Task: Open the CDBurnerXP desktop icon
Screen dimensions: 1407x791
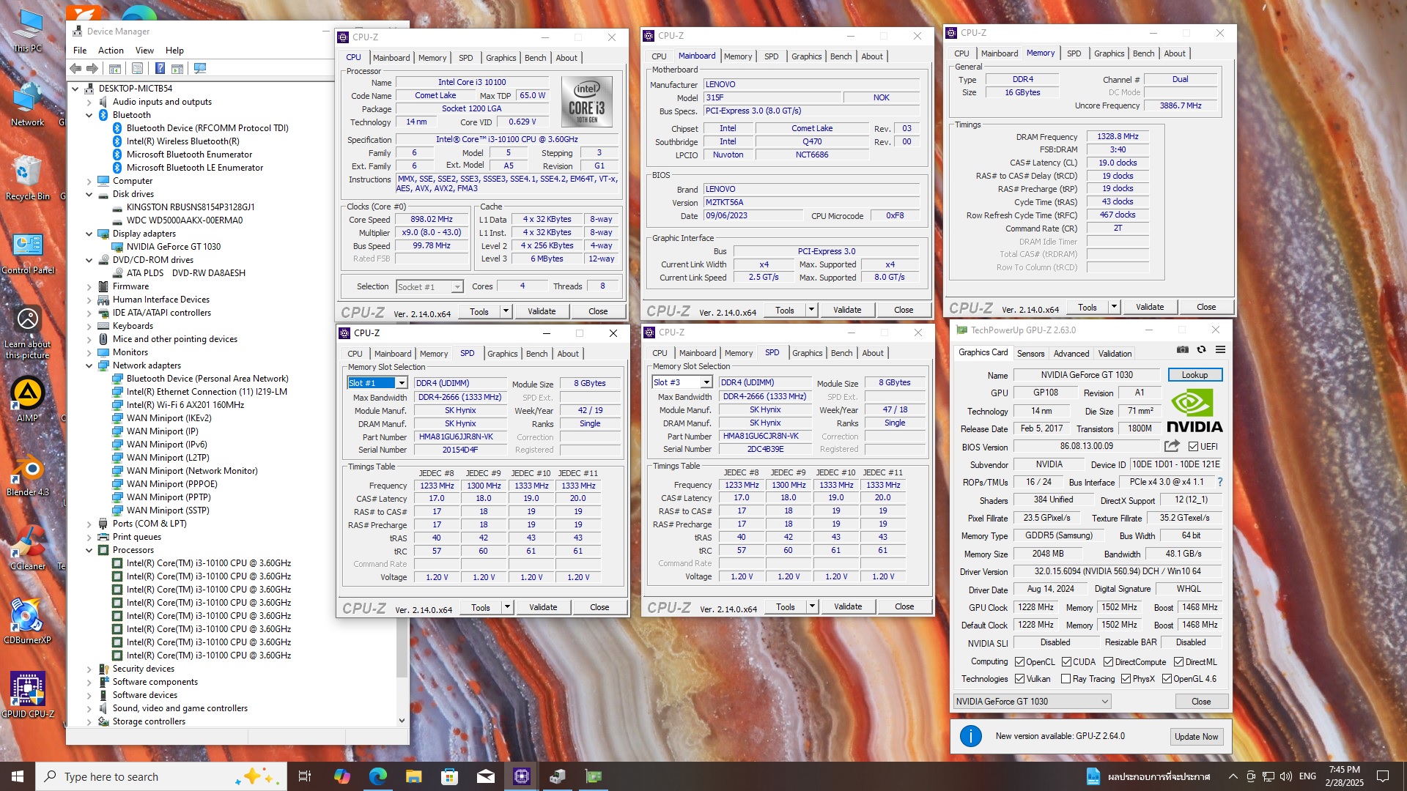Action: pyautogui.click(x=28, y=622)
